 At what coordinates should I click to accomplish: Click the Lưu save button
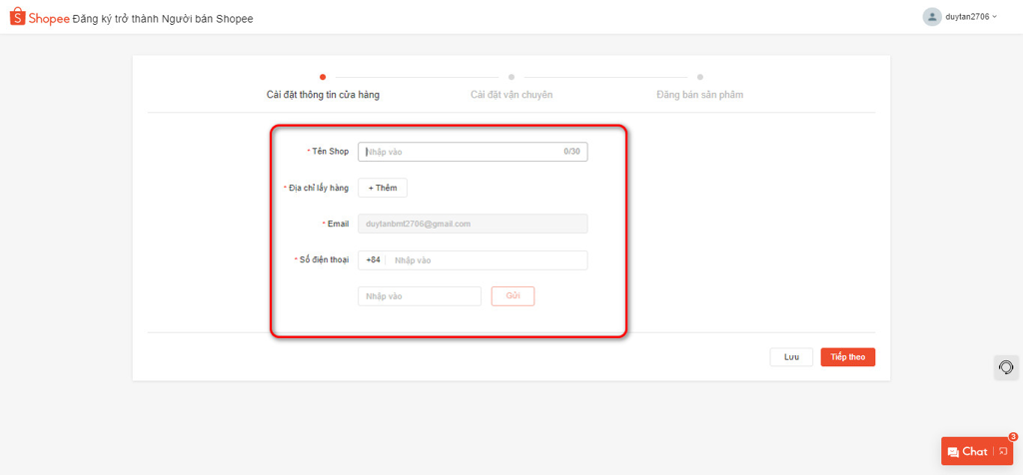pos(791,357)
